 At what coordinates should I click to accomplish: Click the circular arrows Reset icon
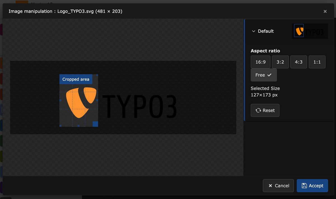[x=258, y=110]
